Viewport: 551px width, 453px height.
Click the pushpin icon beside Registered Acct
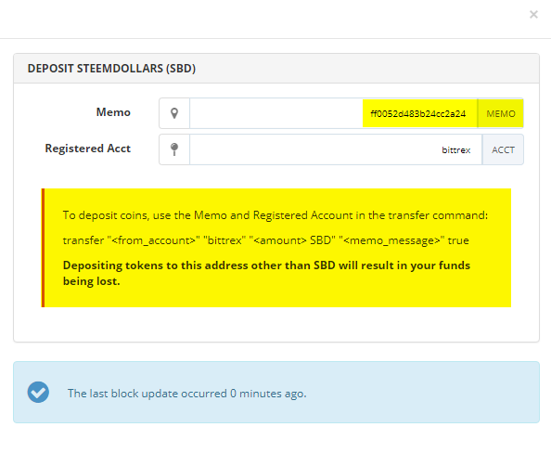(x=174, y=149)
